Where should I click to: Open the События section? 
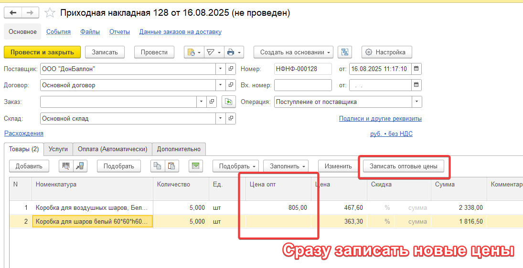tap(58, 32)
